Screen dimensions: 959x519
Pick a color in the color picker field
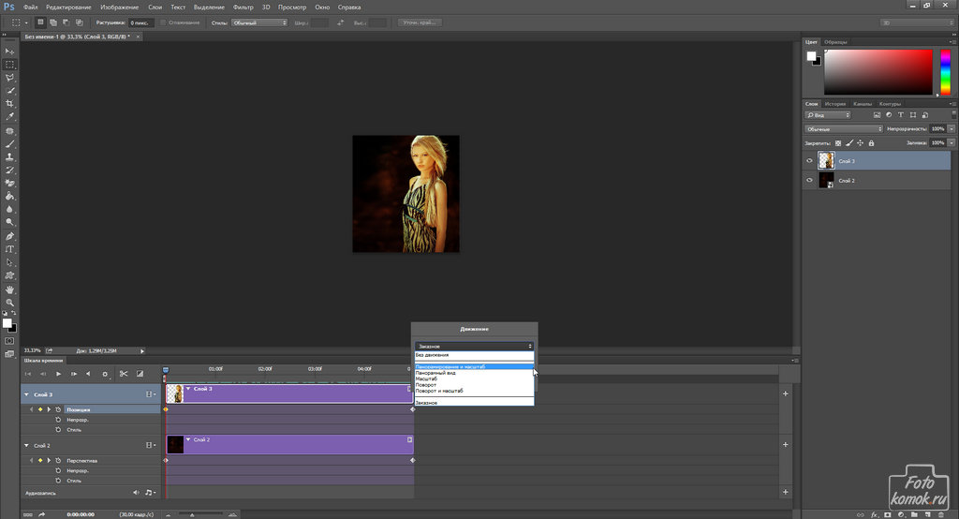pos(878,72)
